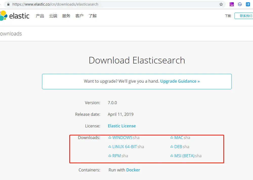Open the sha link next to DEB

[x=186, y=147]
